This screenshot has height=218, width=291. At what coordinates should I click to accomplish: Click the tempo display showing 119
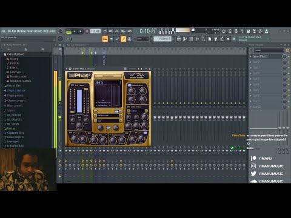(95, 31)
